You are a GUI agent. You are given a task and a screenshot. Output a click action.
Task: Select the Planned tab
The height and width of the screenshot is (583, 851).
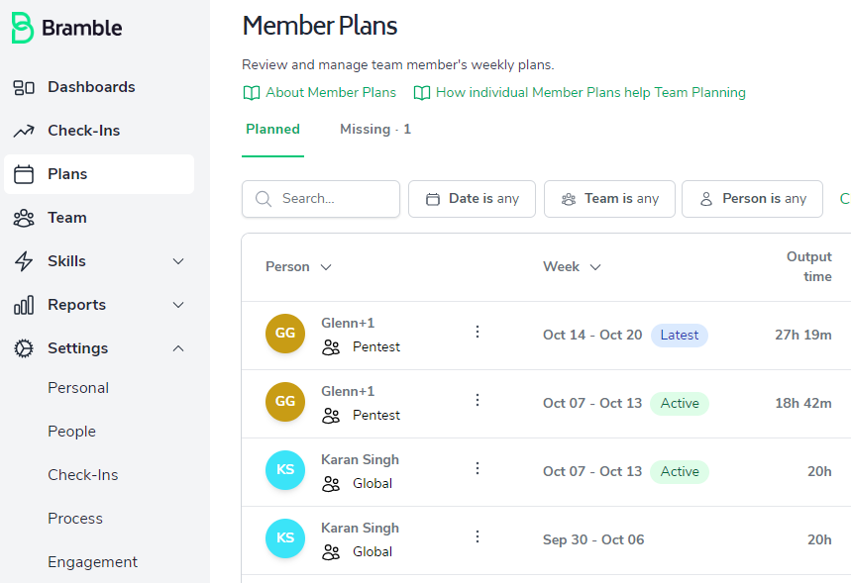pyautogui.click(x=272, y=130)
